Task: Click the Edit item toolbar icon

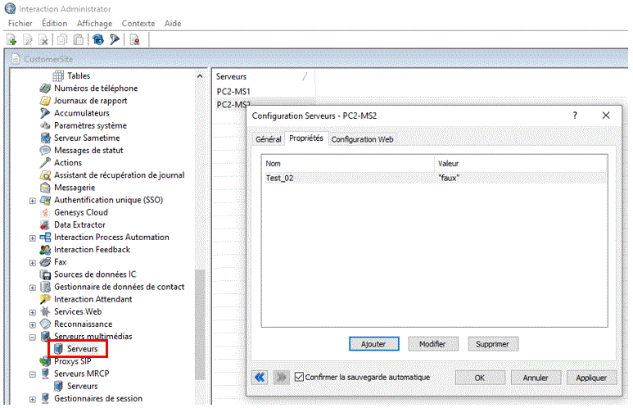Action: coord(28,39)
